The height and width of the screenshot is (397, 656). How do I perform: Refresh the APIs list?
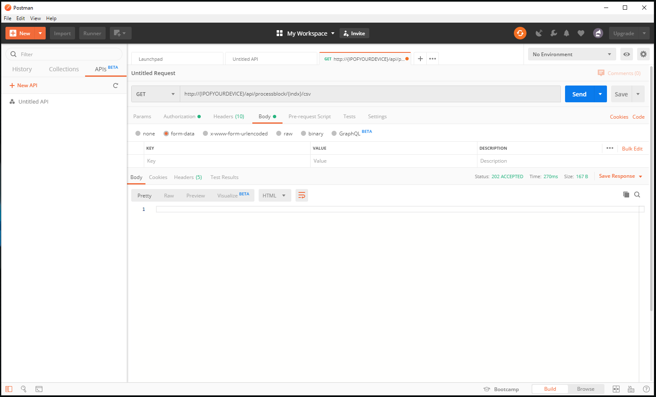116,86
